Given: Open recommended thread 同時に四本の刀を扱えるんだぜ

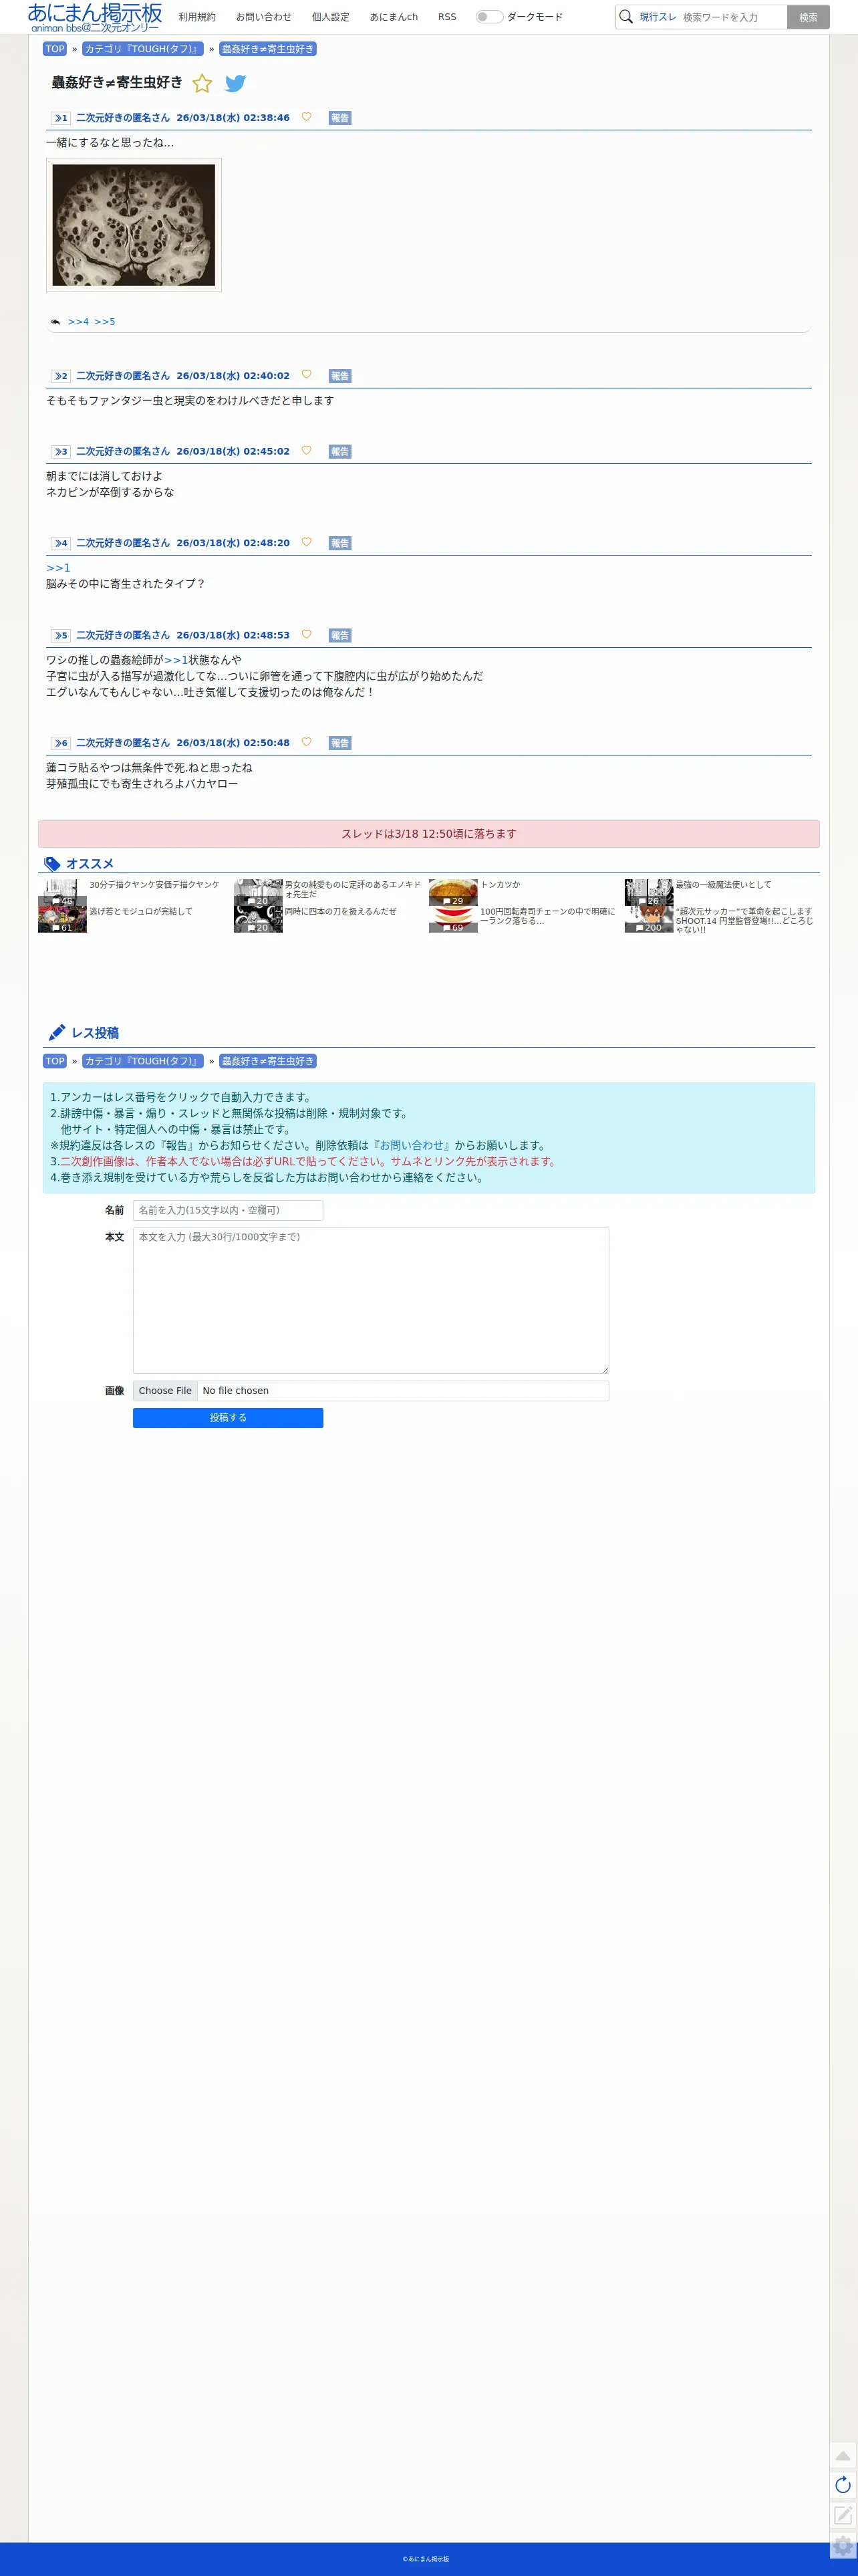Looking at the screenshot, I should 340,912.
